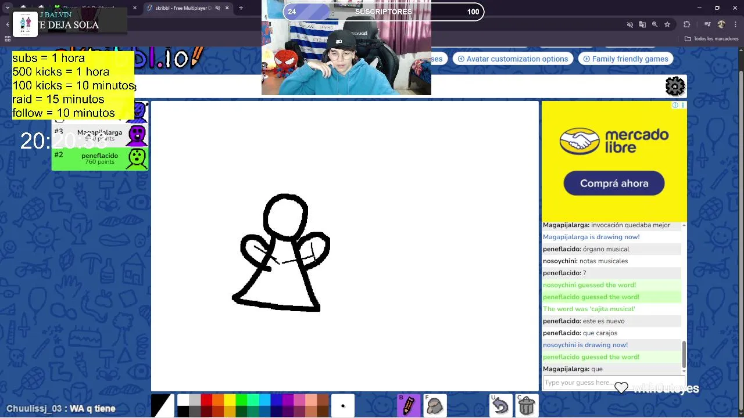Pick the black color swatch
Screen dimensions: 744x418
pyautogui.click(x=183, y=411)
